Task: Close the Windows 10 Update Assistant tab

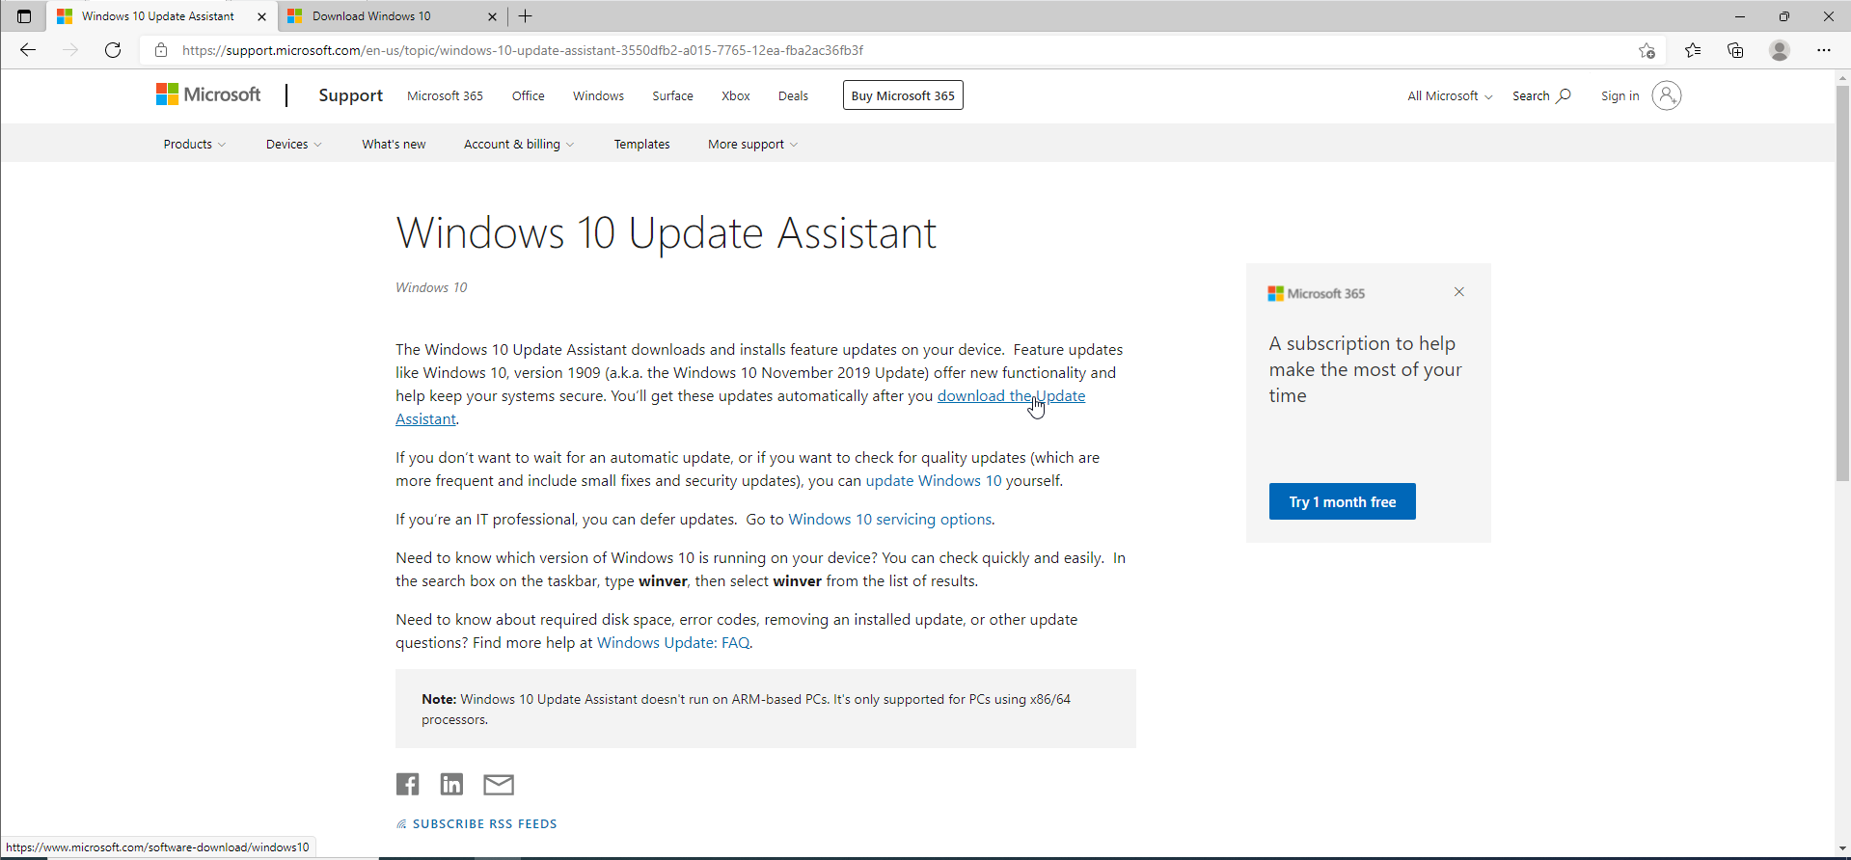Action: pos(261,16)
